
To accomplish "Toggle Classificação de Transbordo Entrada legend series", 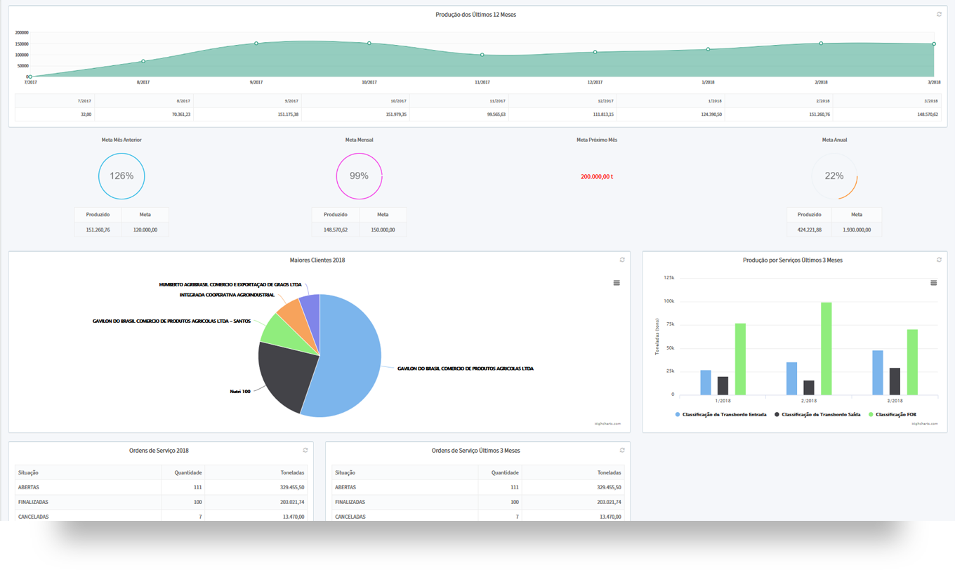I will pos(721,415).
